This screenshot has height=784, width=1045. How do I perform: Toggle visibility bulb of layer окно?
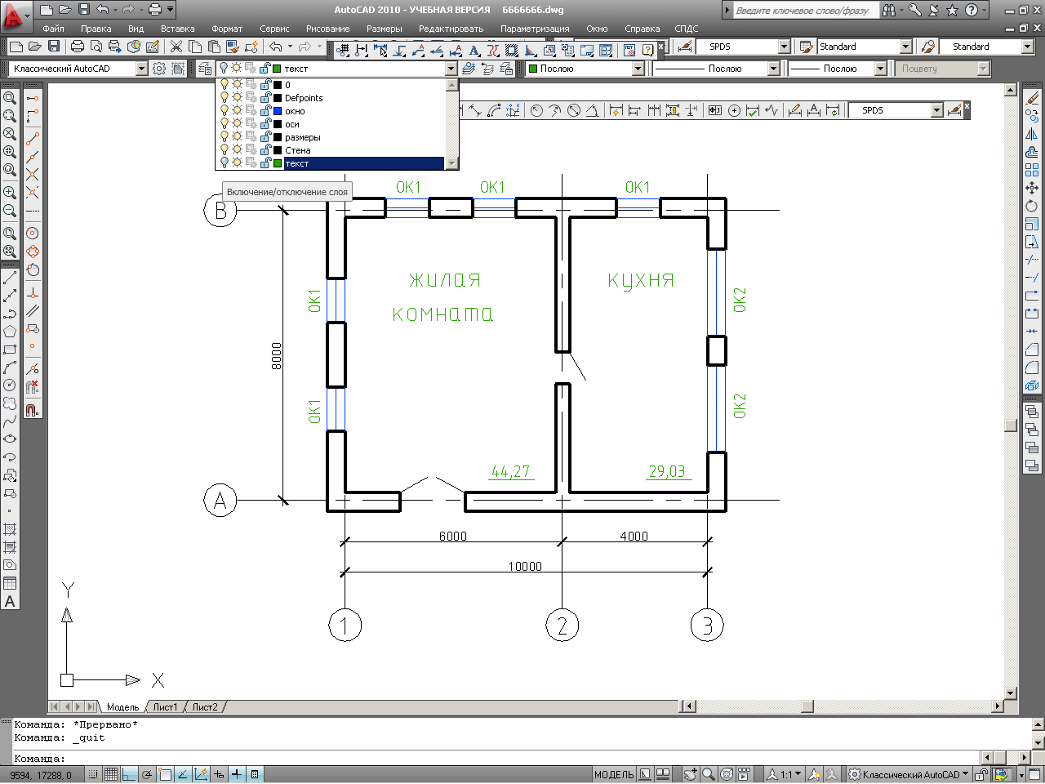click(225, 110)
